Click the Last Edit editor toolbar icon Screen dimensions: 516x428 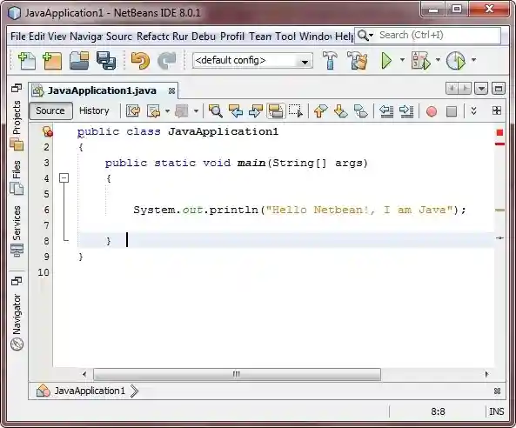pos(133,110)
